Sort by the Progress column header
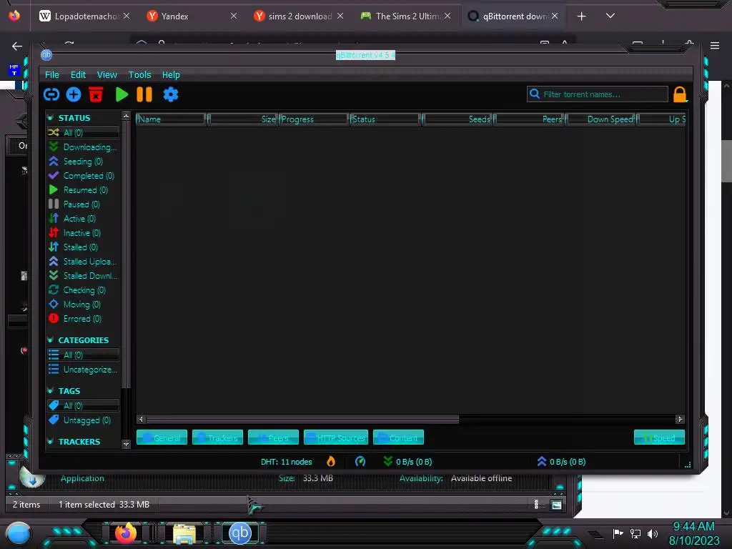The width and height of the screenshot is (732, 549). click(315, 119)
